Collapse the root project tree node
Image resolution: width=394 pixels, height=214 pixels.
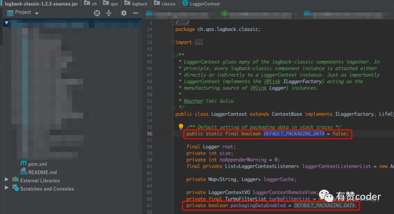[6, 23]
